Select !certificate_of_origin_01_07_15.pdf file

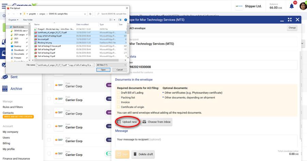[x=80, y=33]
